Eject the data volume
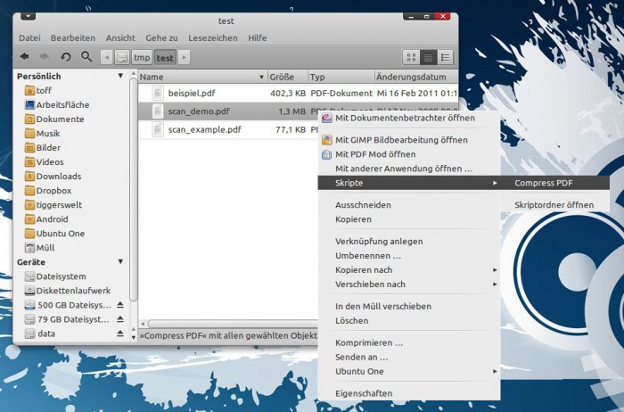Screen dimensions: 624x412 pos(120,334)
